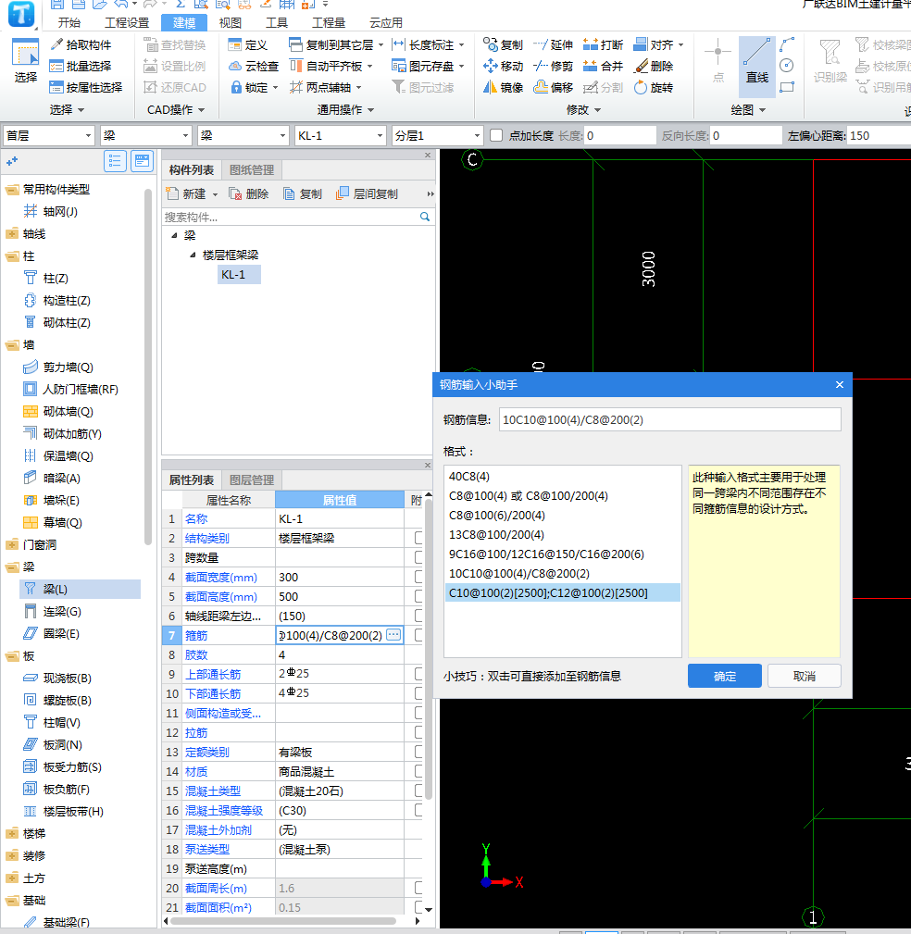The image size is (911, 934).
Task: Check the 附加 box for 定额类别 row
Action: [418, 752]
